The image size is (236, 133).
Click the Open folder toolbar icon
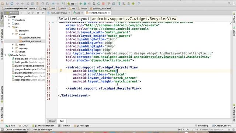point(3,3)
